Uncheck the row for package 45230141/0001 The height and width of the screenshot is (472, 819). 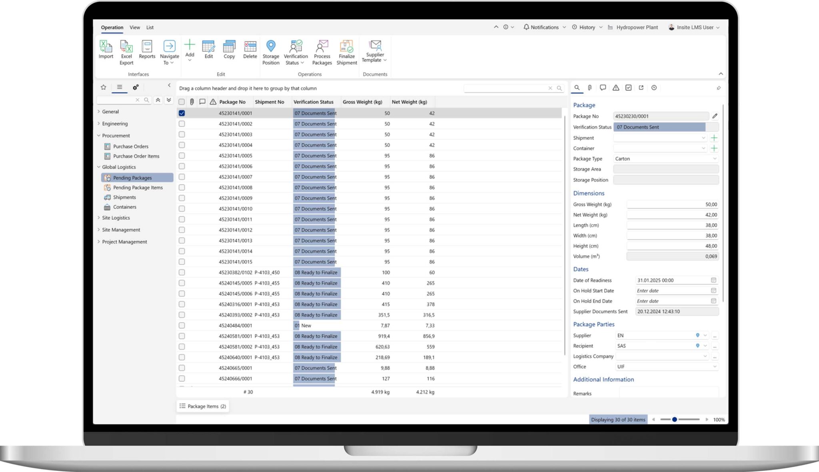[182, 113]
